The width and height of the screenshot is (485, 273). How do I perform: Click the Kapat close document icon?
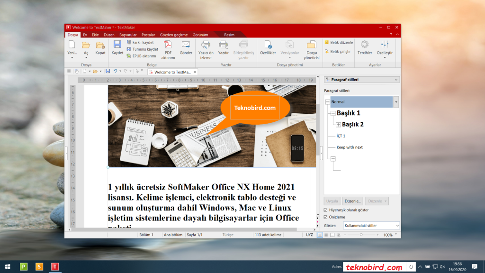click(x=100, y=45)
